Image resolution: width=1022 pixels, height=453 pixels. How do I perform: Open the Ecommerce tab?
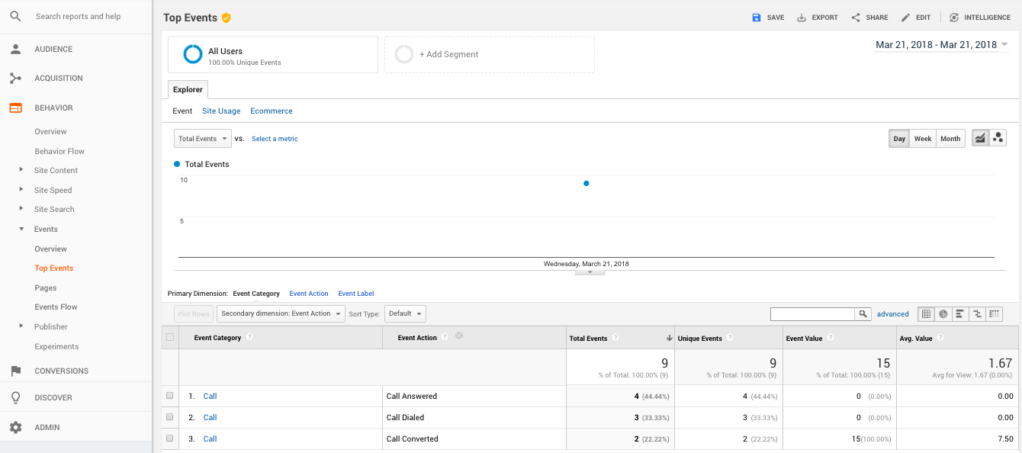(271, 111)
